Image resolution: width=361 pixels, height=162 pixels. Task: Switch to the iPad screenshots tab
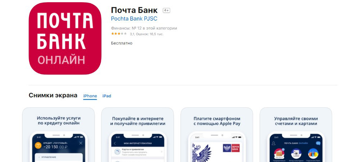tap(106, 96)
